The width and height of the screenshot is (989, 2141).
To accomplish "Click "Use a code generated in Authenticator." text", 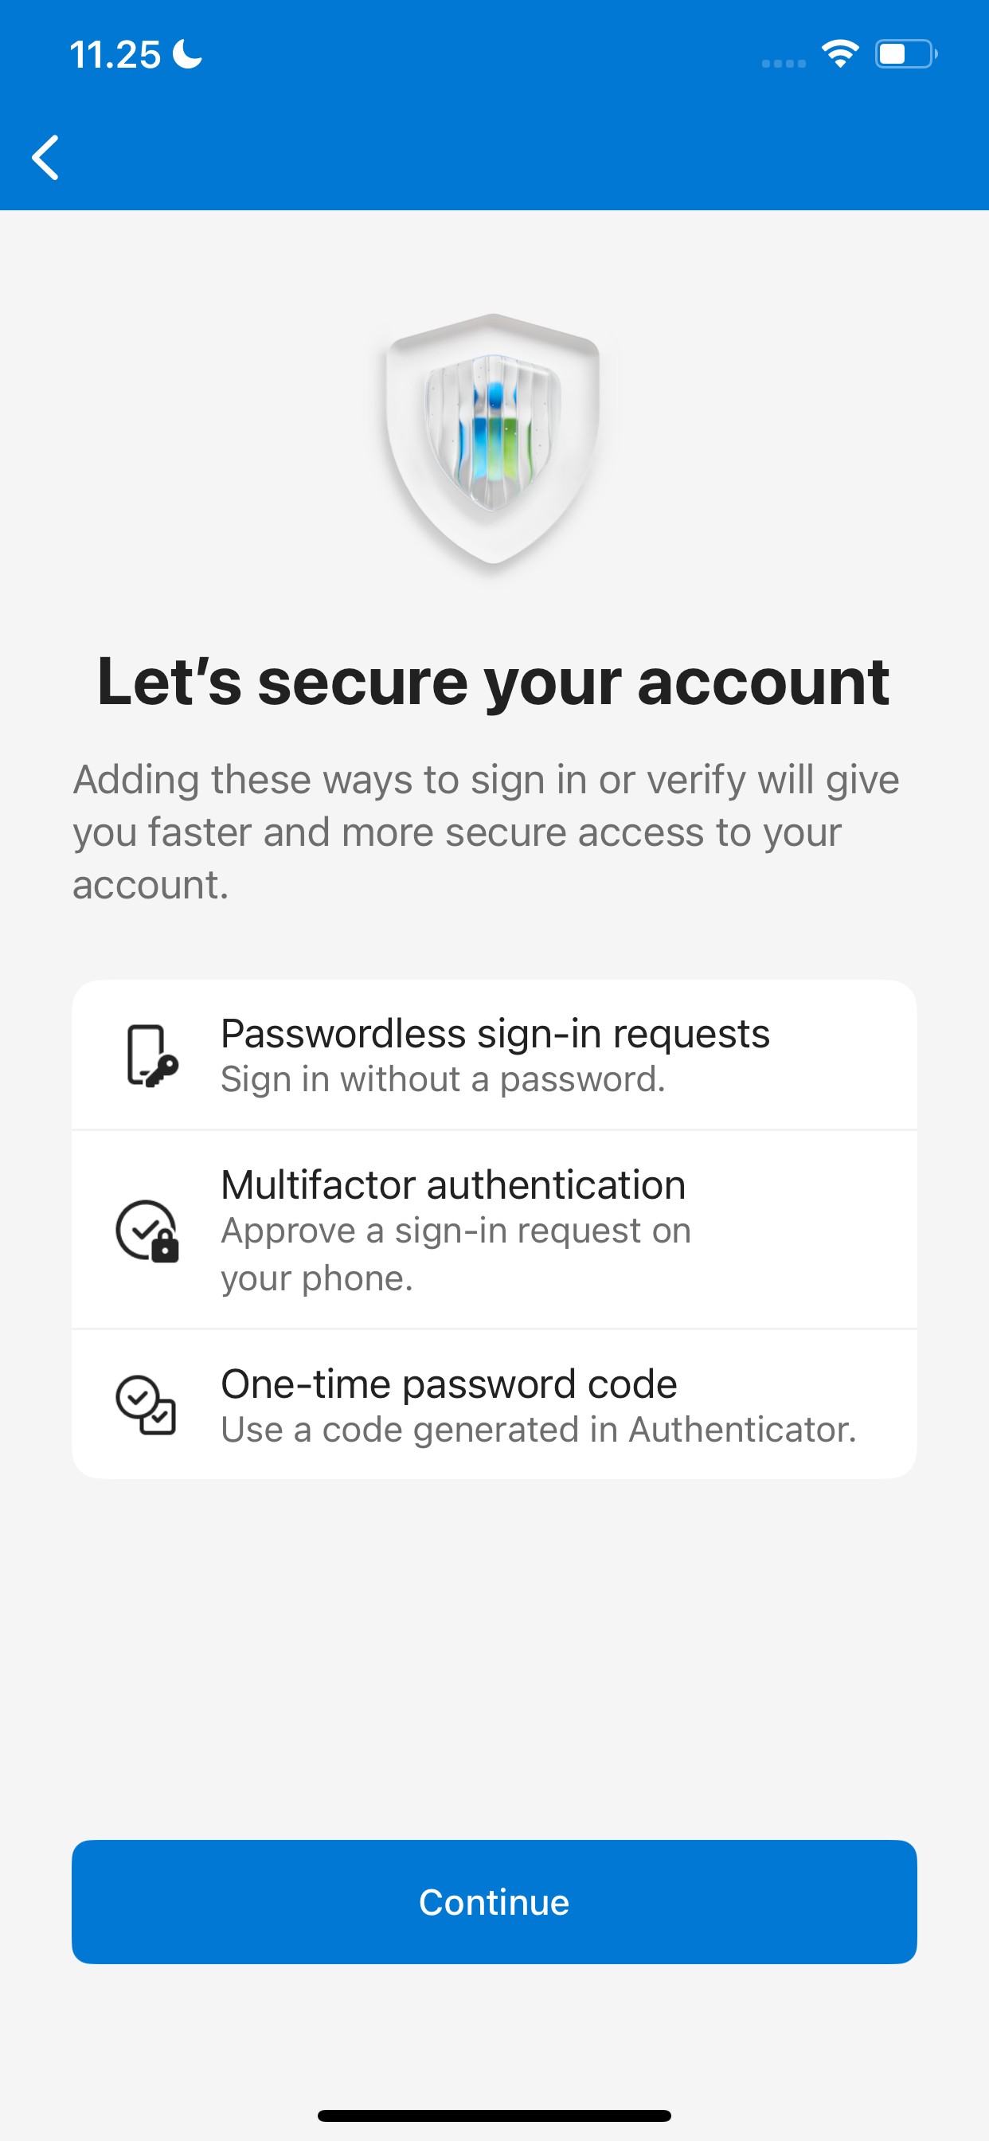I will click(537, 1430).
